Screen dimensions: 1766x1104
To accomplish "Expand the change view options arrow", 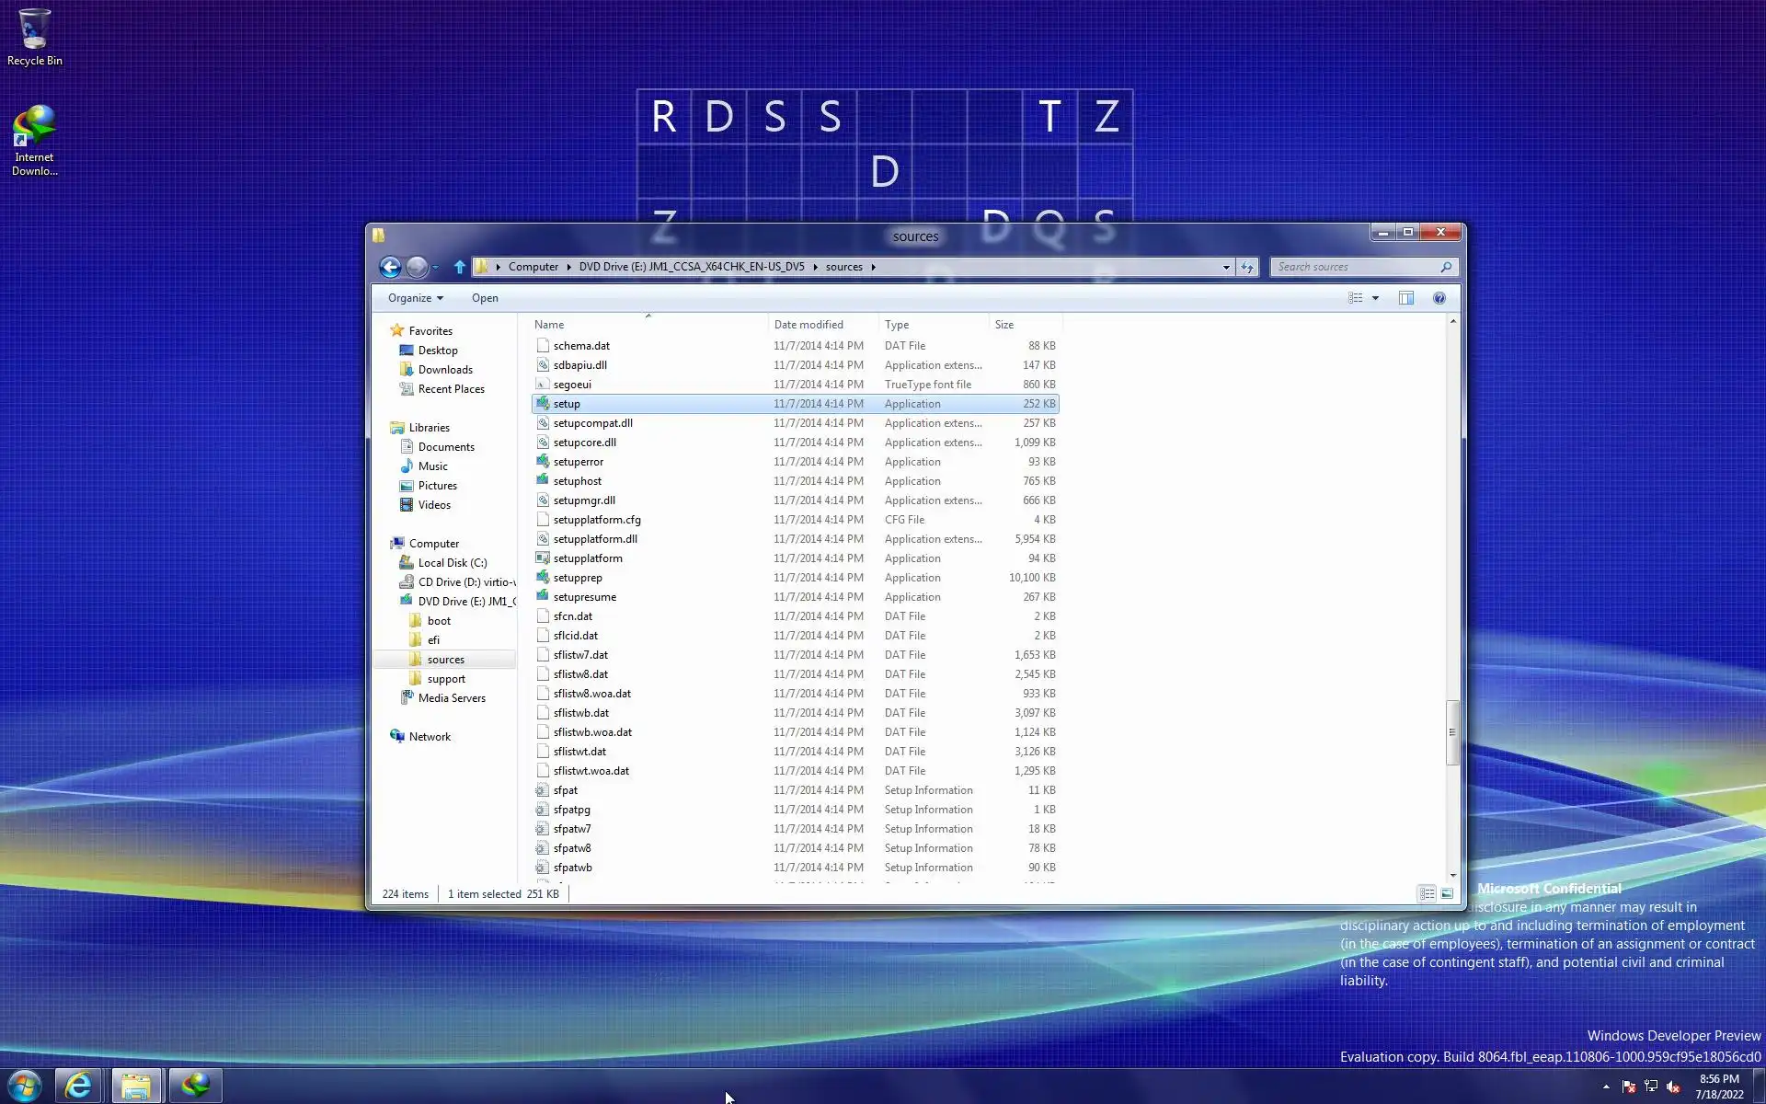I will tap(1376, 298).
